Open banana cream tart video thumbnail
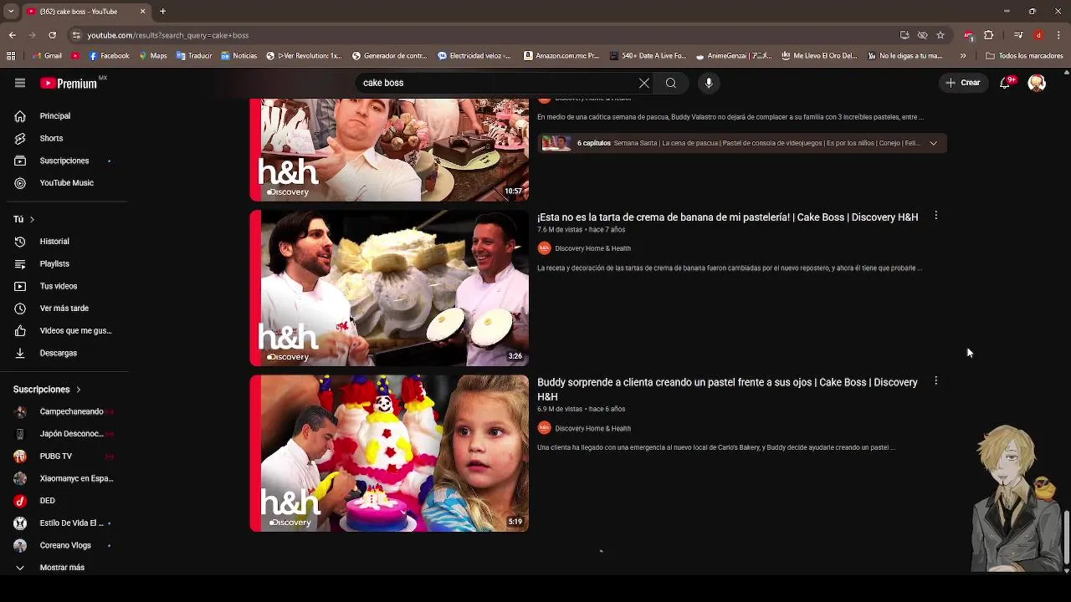 pos(389,288)
